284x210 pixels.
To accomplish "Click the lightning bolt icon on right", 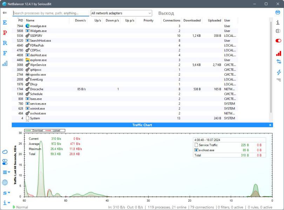I will 279,72.
